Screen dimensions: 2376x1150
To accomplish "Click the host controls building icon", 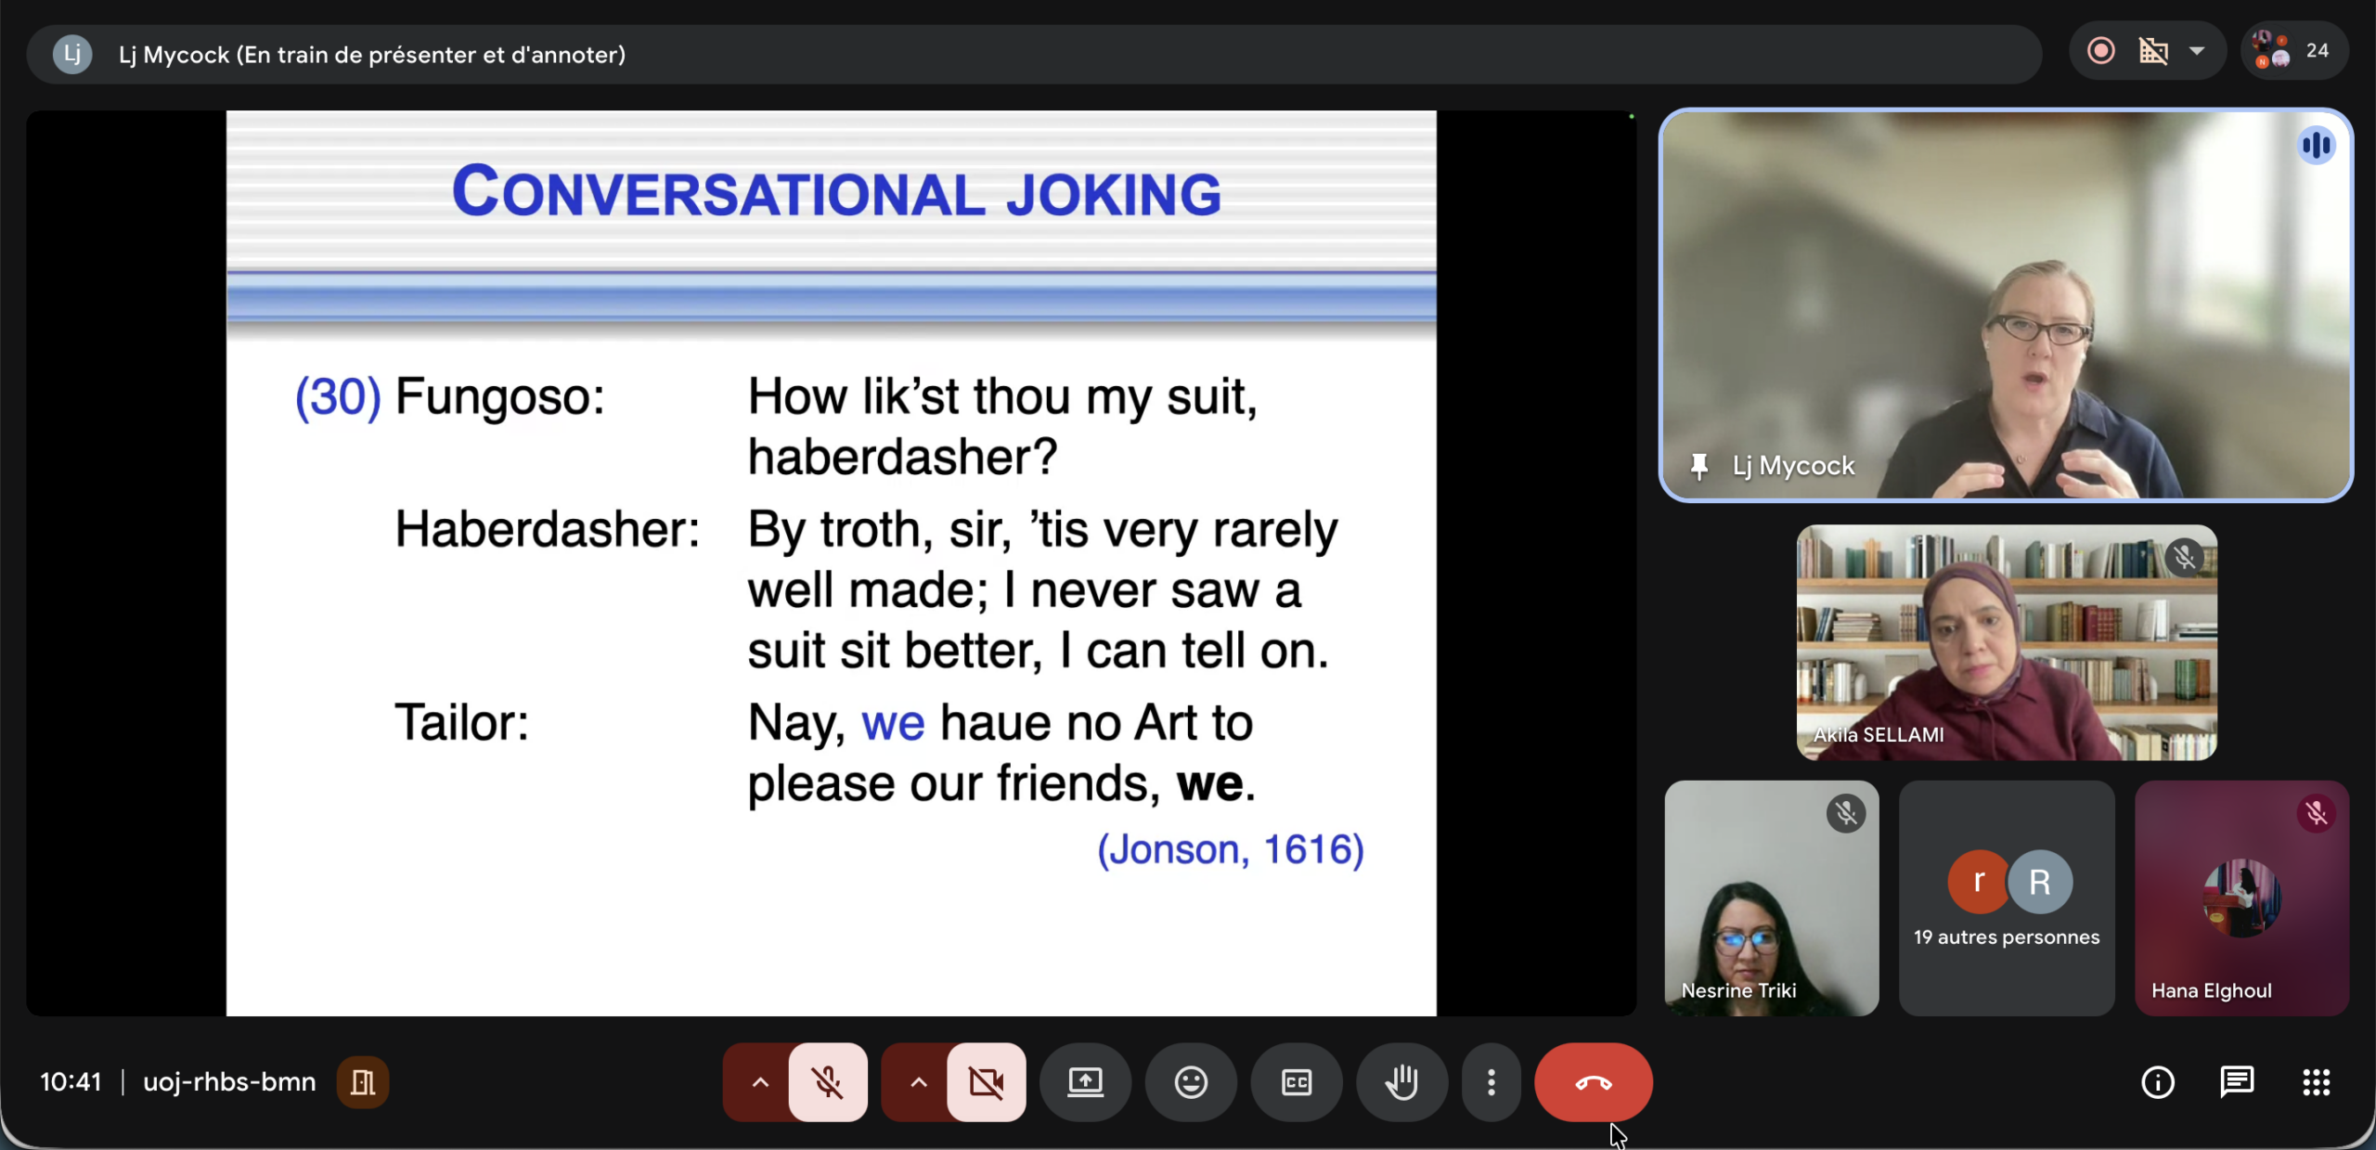I will click(x=363, y=1082).
